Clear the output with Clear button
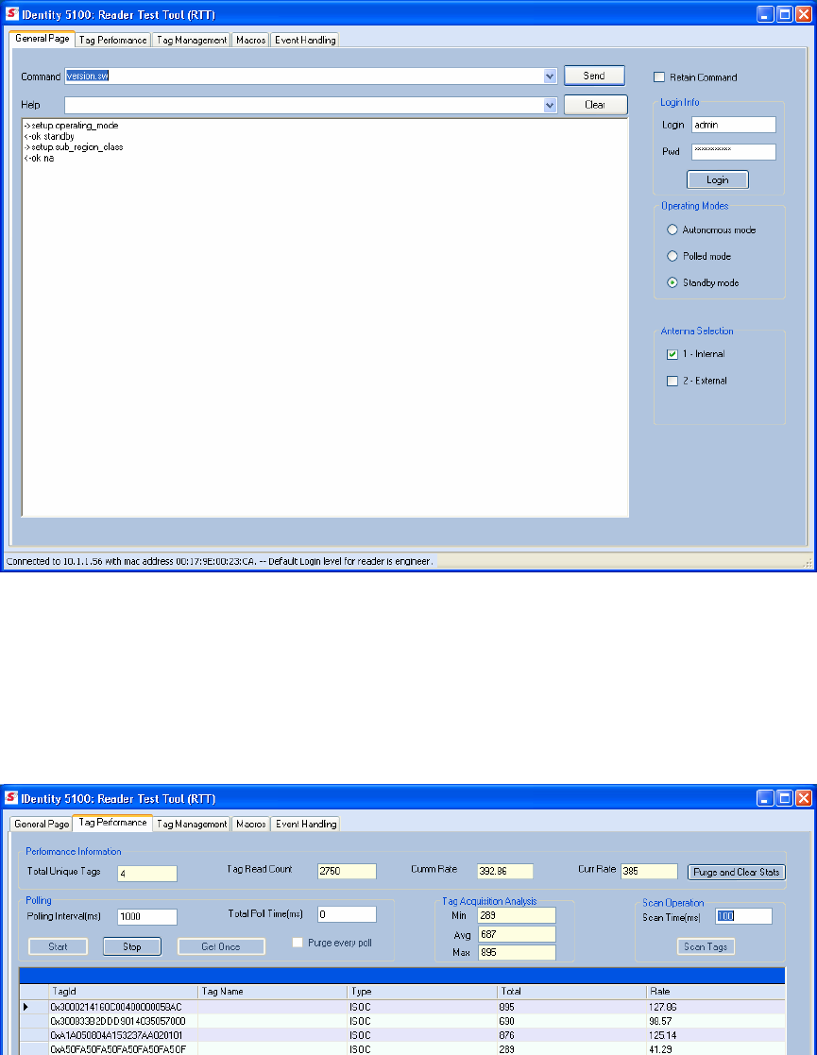Screen dimensions: 817x1055 (596, 104)
